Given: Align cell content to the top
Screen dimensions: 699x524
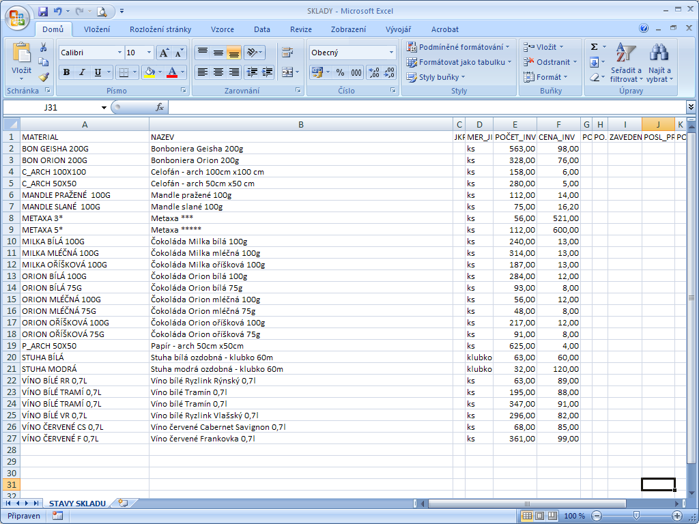Looking at the screenshot, I should 203,53.
